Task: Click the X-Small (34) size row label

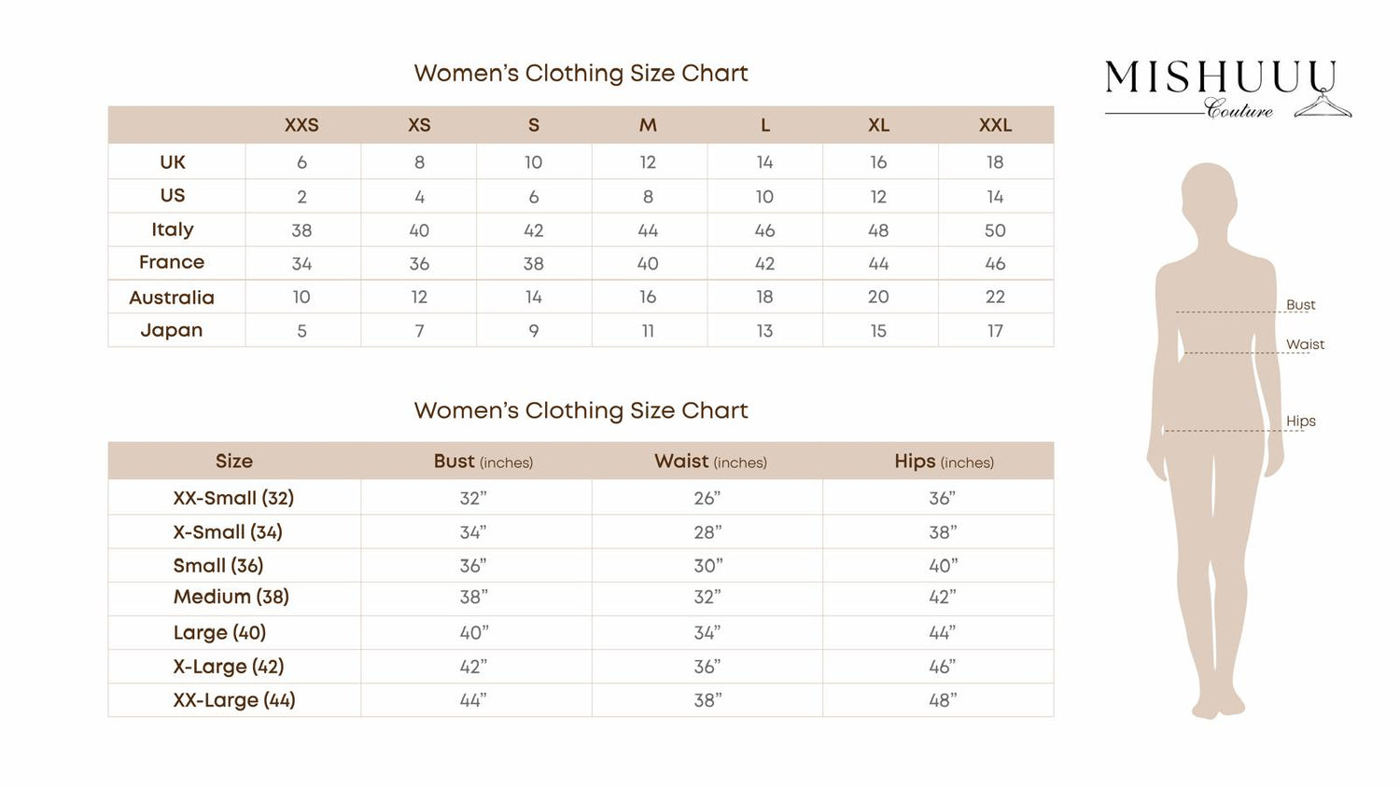Action: (x=228, y=532)
